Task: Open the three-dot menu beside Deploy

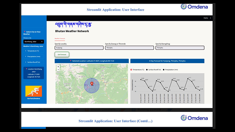Action: click(x=210, y=18)
